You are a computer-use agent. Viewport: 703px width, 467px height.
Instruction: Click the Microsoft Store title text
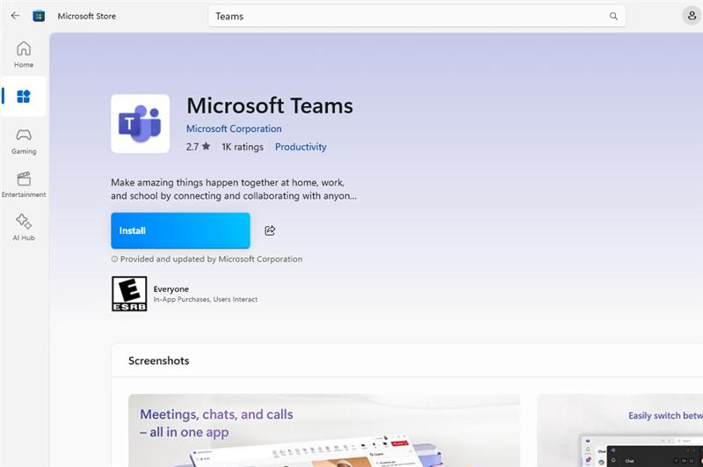87,16
